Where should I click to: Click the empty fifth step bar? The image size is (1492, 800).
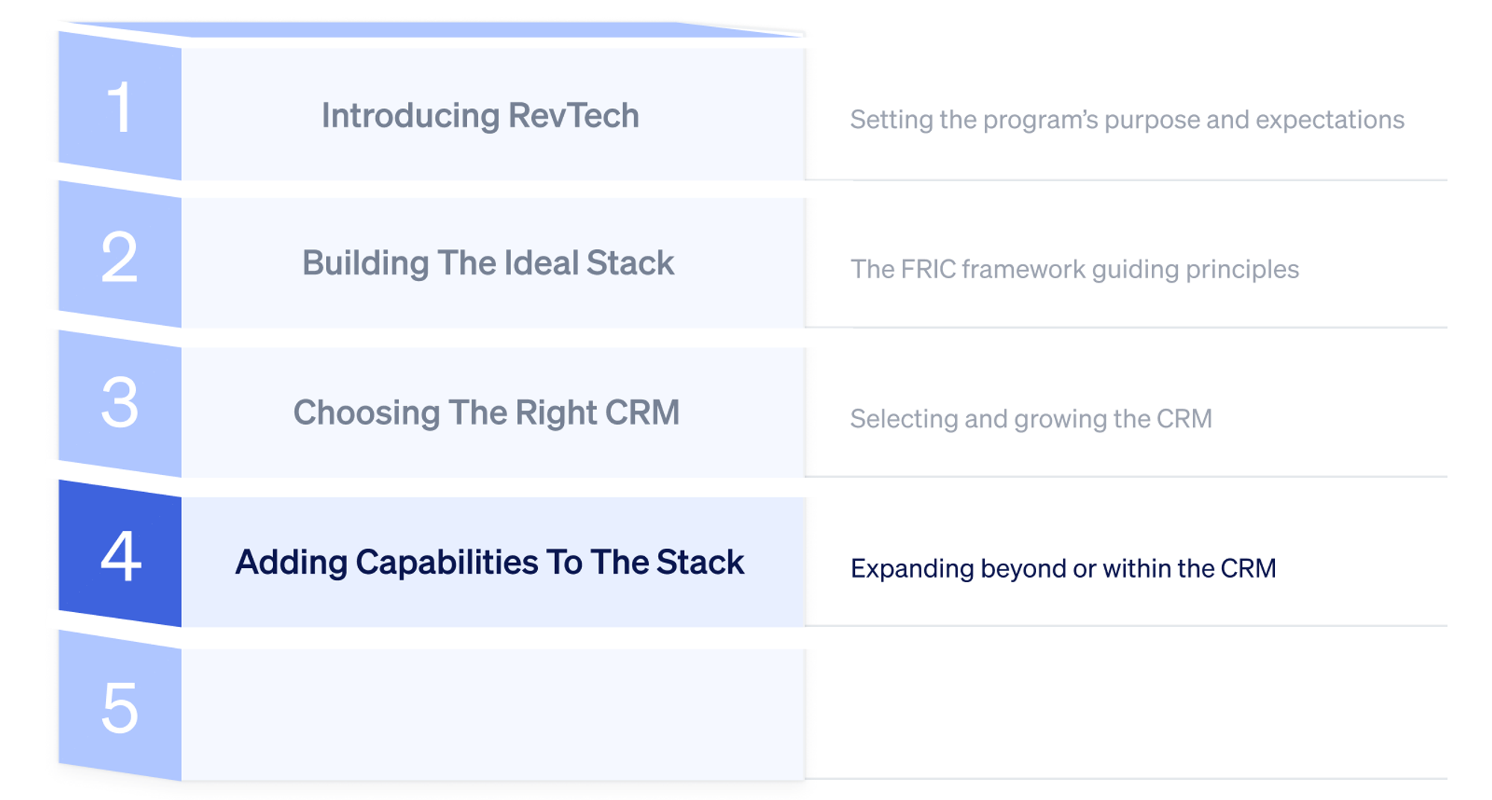click(492, 714)
